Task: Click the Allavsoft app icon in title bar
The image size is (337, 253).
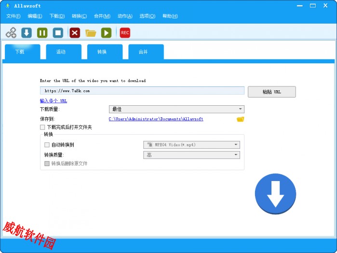Action: 8,6
